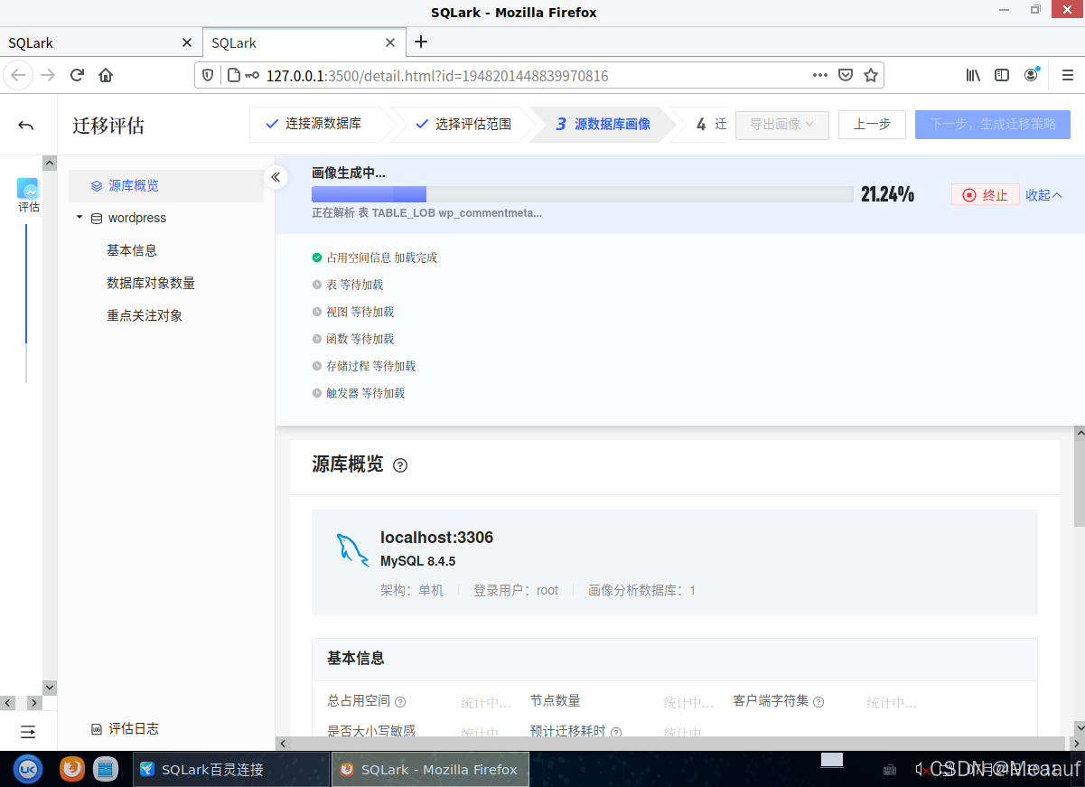Click 下一步，生成迁移策略 button
The height and width of the screenshot is (787, 1085).
click(993, 125)
